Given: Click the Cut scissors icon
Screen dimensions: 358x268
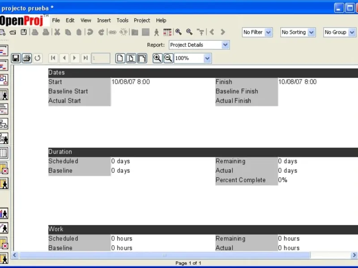Looking at the screenshot, I should pos(57,32).
